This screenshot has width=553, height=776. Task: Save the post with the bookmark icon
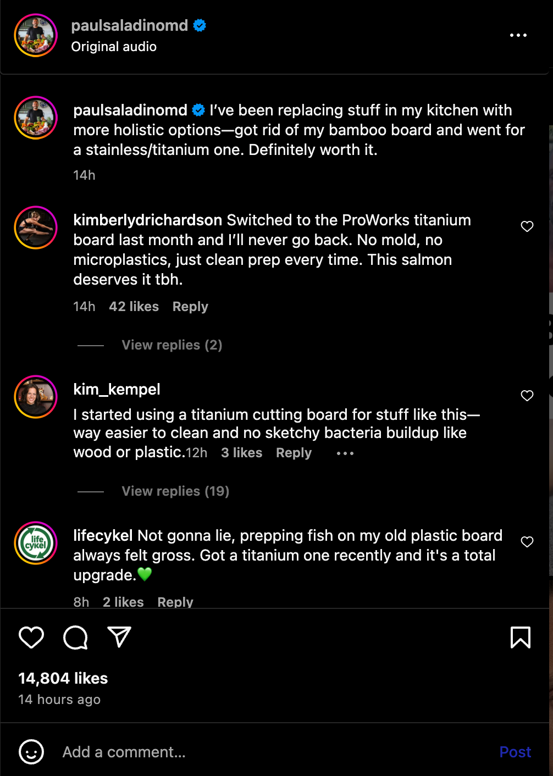click(x=521, y=638)
